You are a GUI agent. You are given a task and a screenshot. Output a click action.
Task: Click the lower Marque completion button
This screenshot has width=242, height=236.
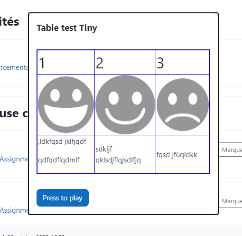231,201
